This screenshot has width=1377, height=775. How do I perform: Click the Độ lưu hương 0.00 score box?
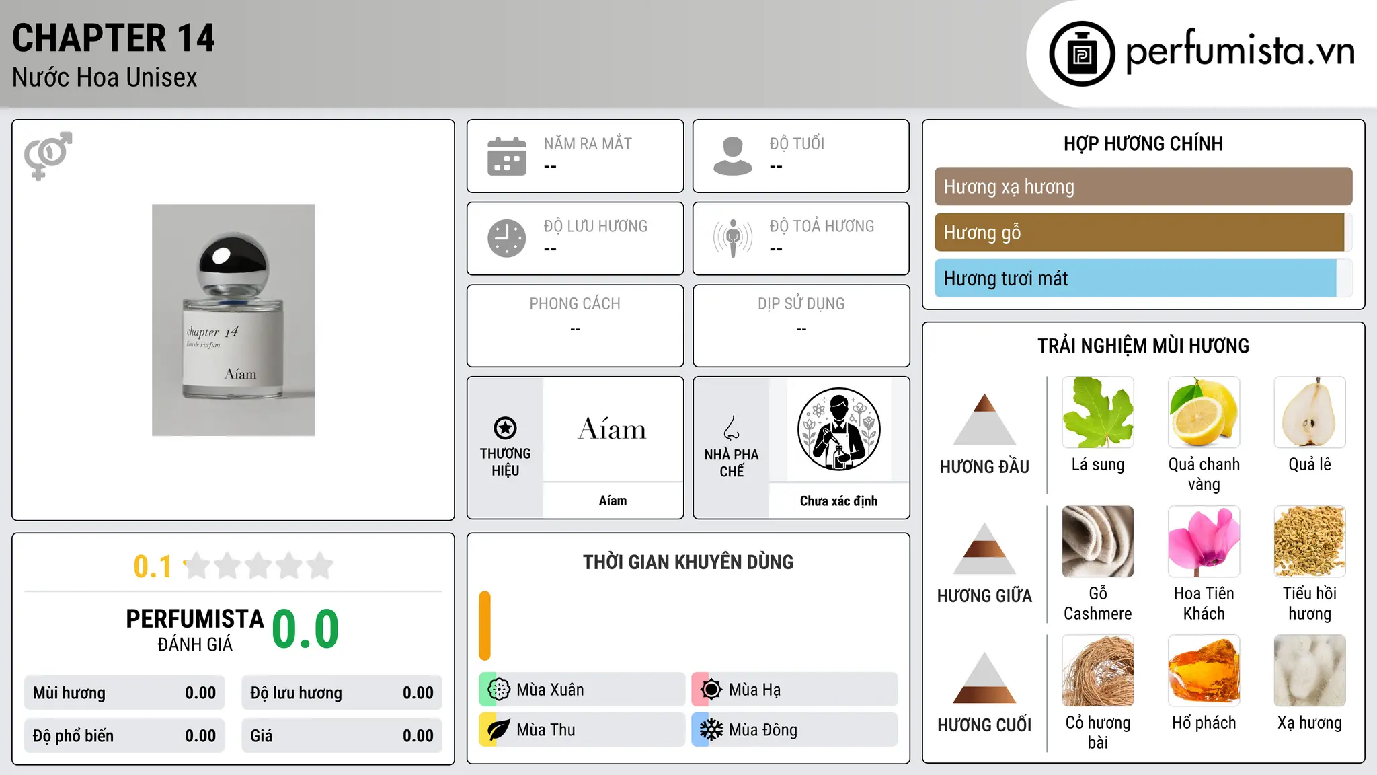(342, 693)
